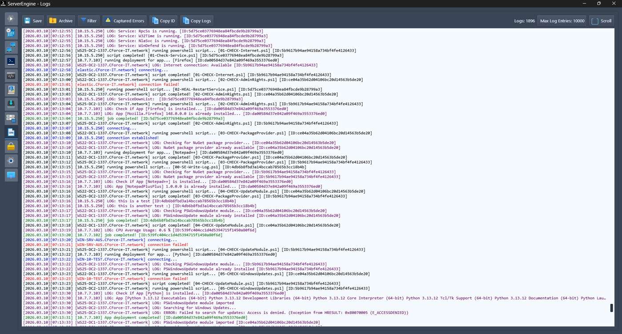Open the blue monitor sidebar icon
This screenshot has height=334, width=622.
point(11,175)
